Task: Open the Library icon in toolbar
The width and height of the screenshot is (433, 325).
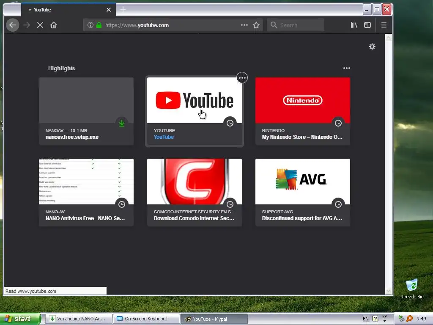Action: (354, 25)
